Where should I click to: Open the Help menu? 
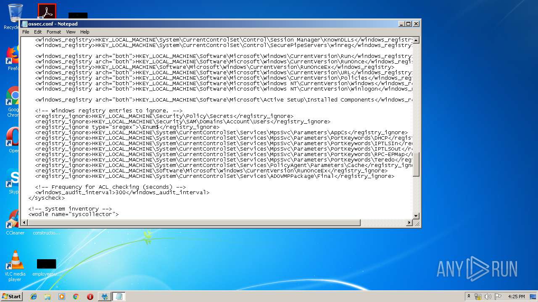(85, 32)
